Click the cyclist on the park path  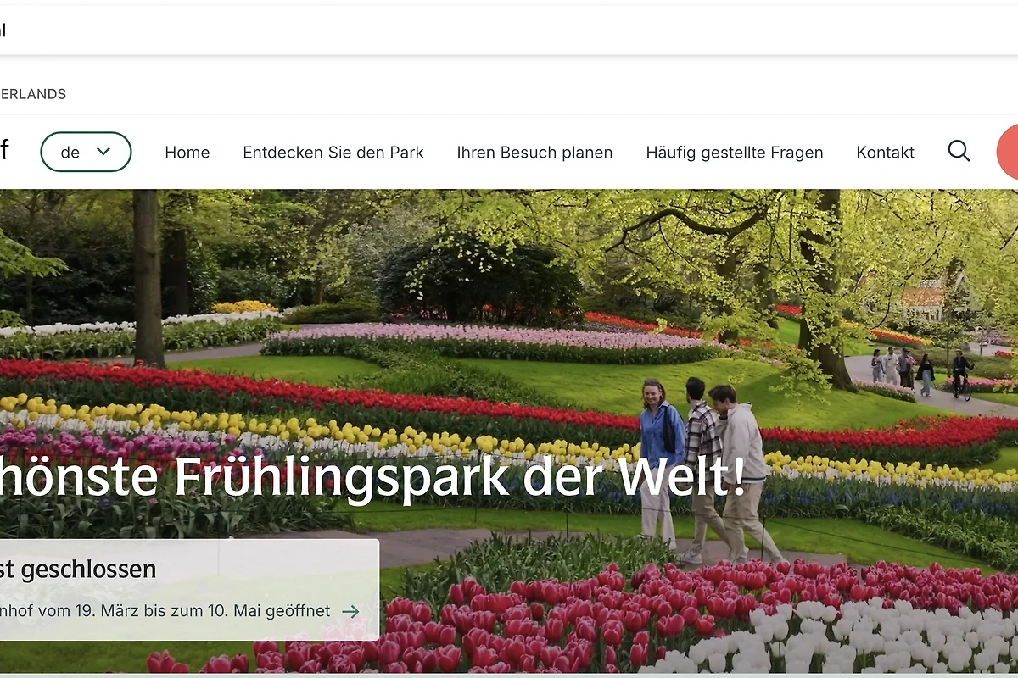pos(960,375)
